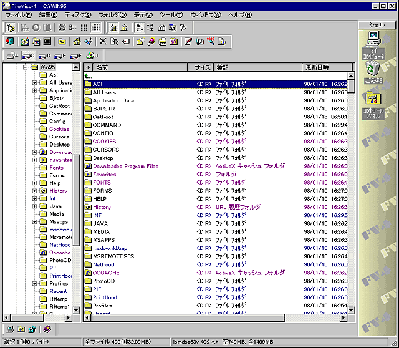This screenshot has height=348, width=399.
Task: Click the move file arrow icon
Action: pos(125,41)
